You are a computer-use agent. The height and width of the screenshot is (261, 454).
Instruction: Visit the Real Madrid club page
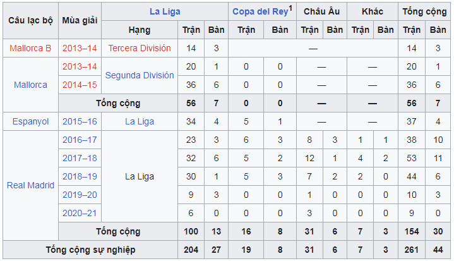30,185
